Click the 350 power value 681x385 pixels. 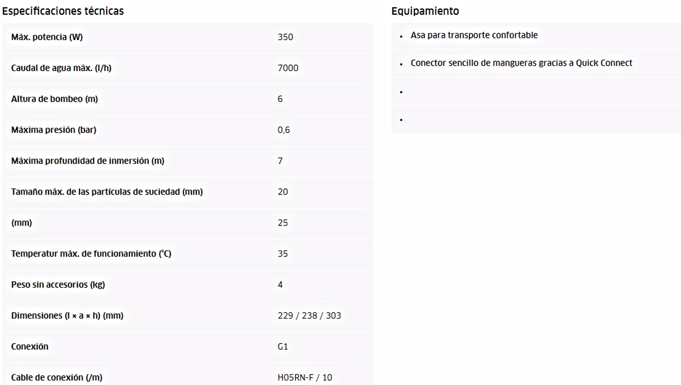click(x=285, y=37)
